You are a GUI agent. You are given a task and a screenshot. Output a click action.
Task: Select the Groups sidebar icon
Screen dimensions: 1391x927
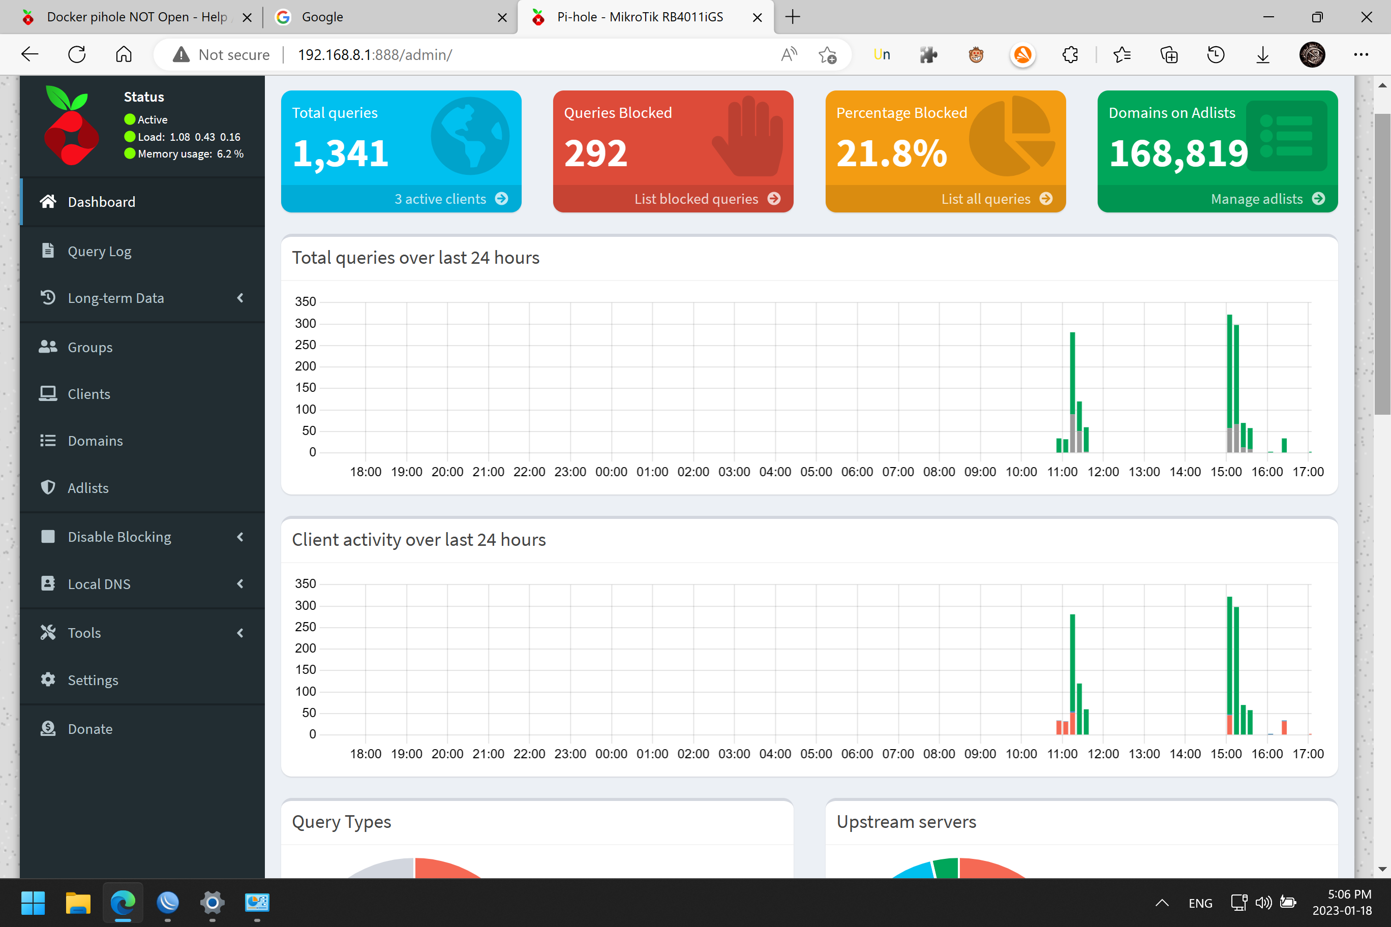(48, 347)
